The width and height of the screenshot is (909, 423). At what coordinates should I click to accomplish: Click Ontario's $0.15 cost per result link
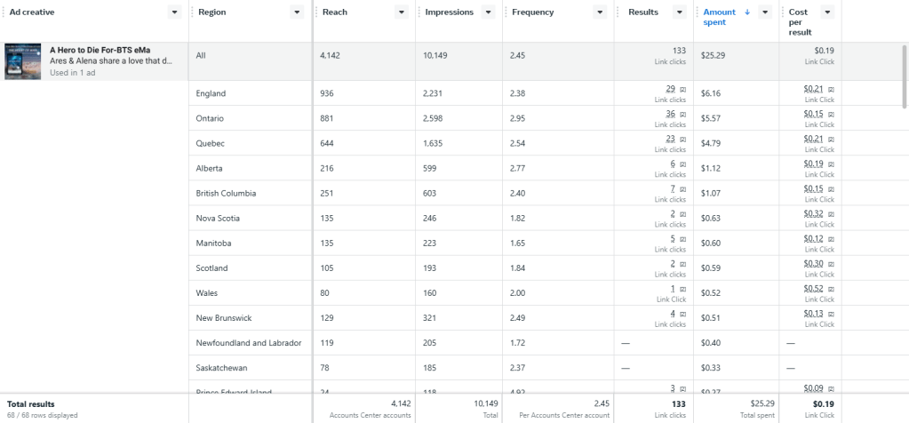coord(813,114)
